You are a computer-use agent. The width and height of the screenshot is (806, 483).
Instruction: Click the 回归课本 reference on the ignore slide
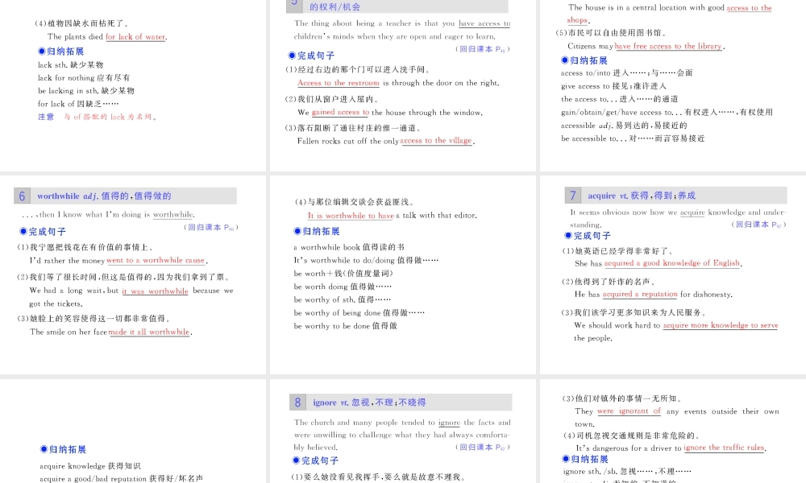(x=483, y=447)
